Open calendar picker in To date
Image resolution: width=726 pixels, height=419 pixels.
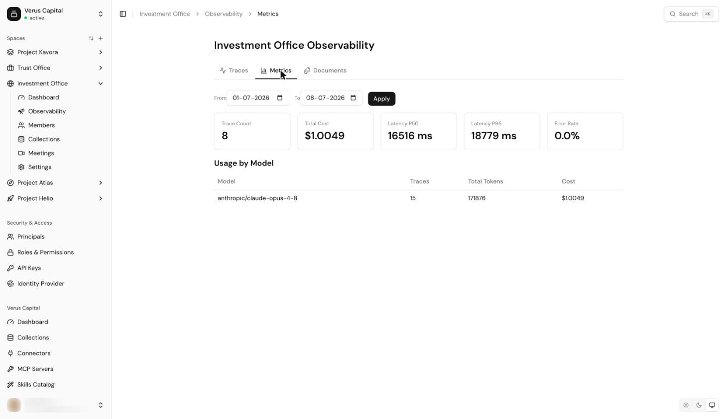[x=353, y=98]
